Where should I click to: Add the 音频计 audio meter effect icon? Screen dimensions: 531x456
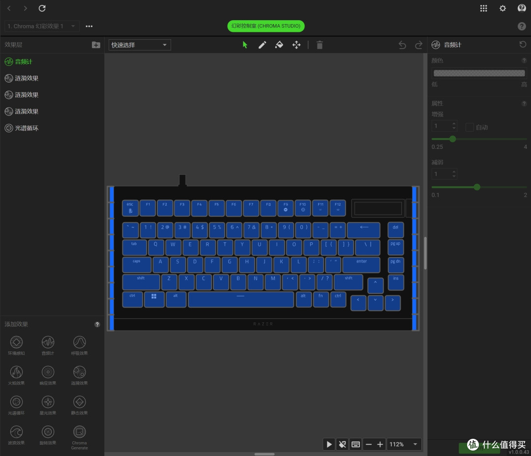click(48, 342)
